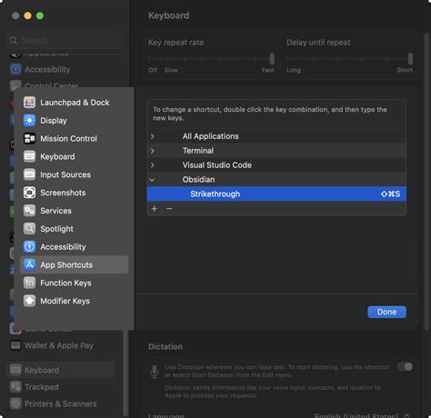Click the Screenshots icon
Viewport: 431px width, 418px height.
29,193
